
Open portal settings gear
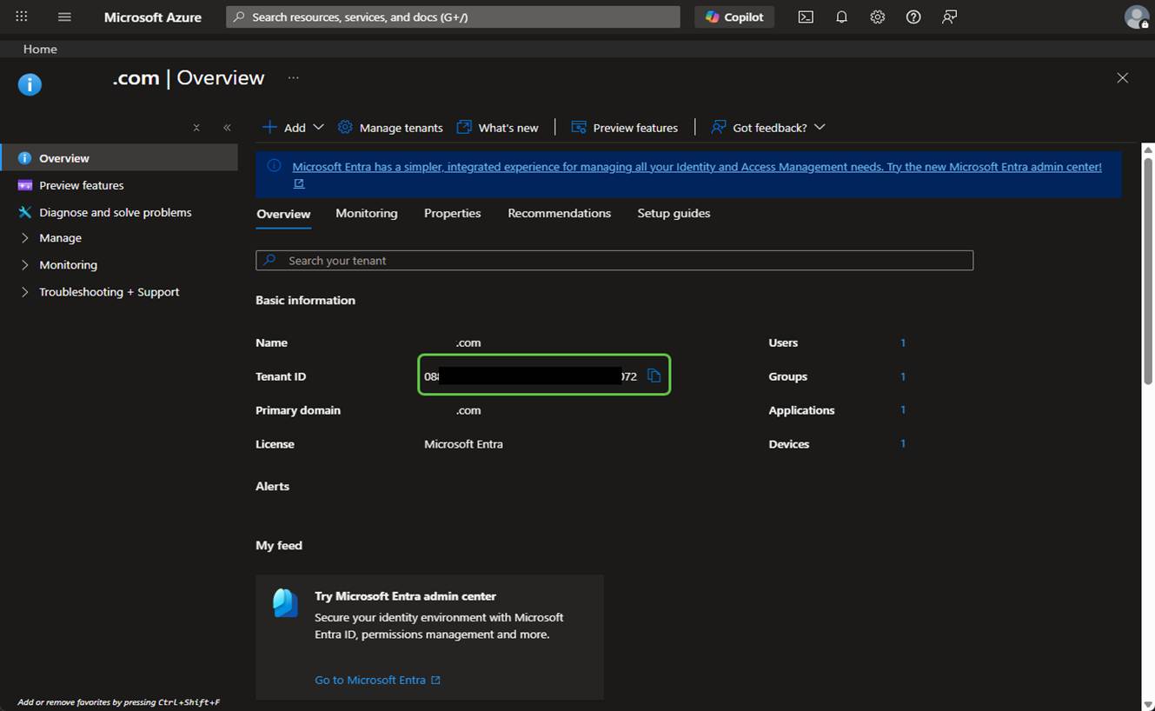click(x=877, y=17)
